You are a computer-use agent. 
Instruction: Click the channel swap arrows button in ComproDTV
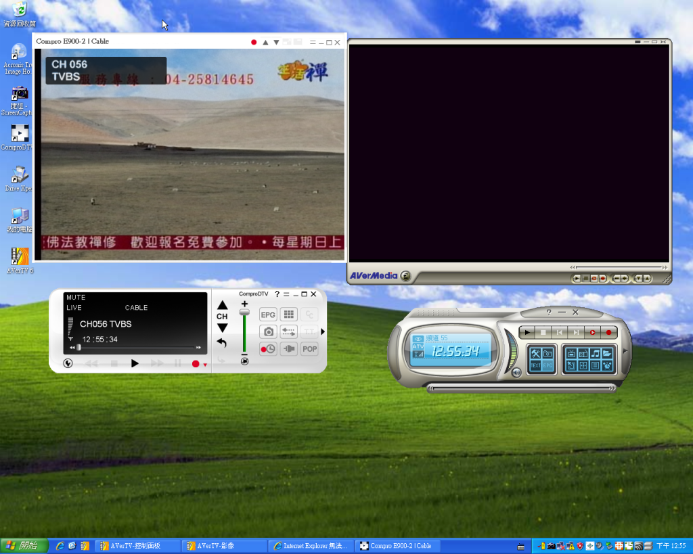click(x=288, y=331)
